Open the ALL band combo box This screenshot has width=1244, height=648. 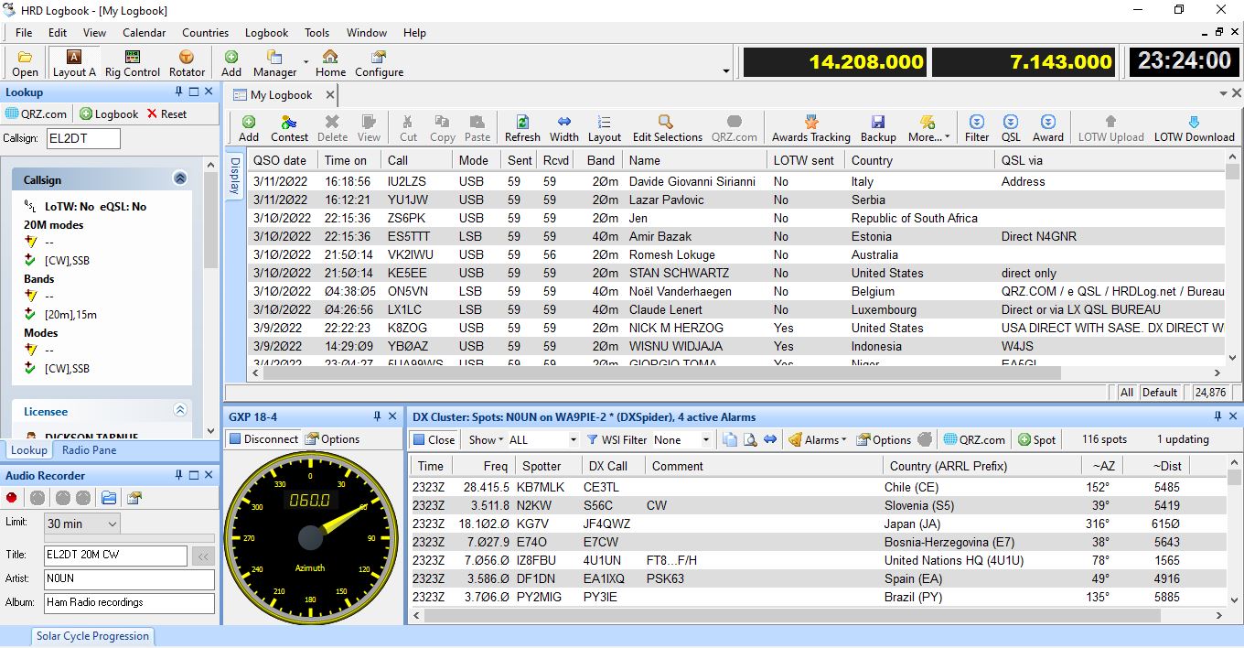point(543,439)
